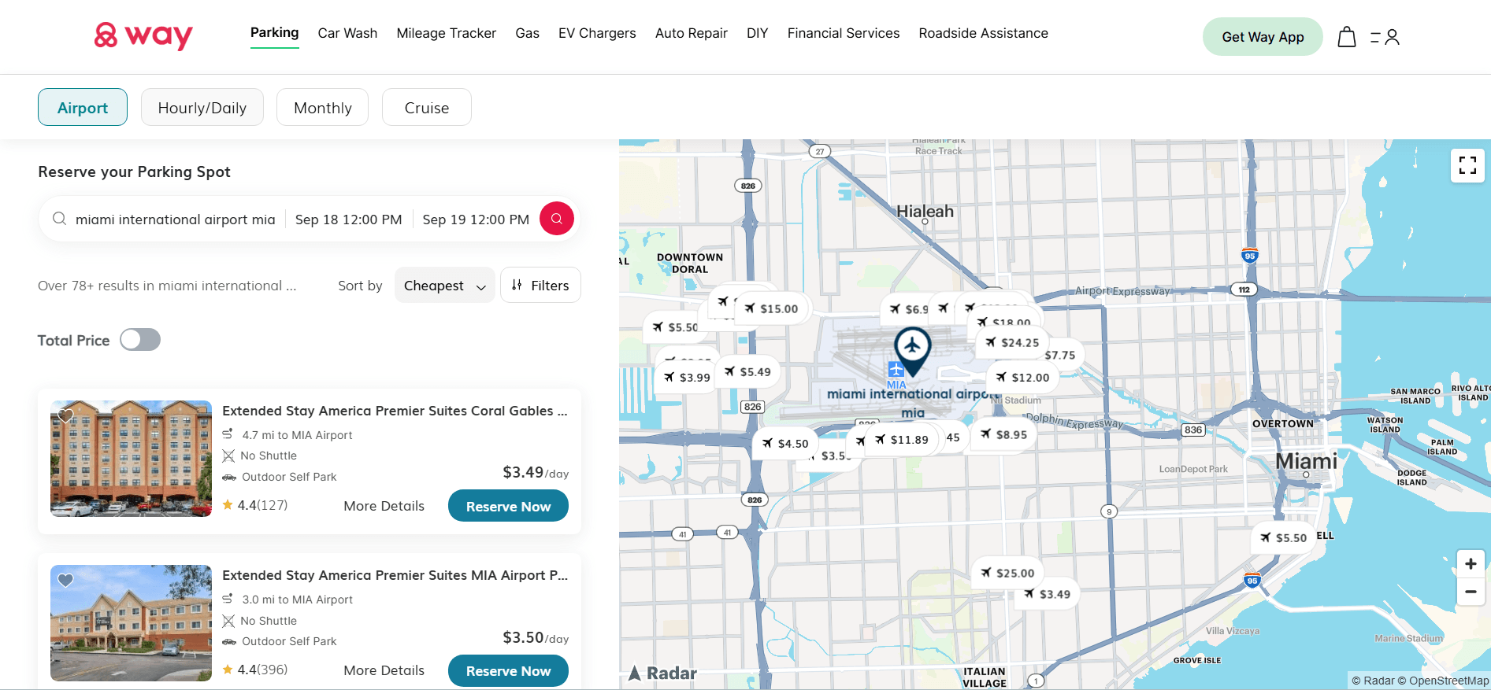Click the 4.4(127) rating on Coral Gables
Screen dimensions: 1491x690
(255, 505)
